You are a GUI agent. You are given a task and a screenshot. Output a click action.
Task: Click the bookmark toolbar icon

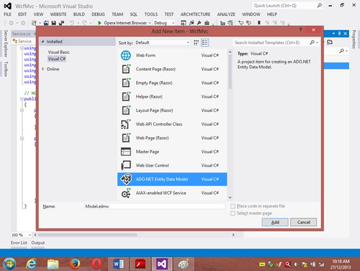pos(259,23)
